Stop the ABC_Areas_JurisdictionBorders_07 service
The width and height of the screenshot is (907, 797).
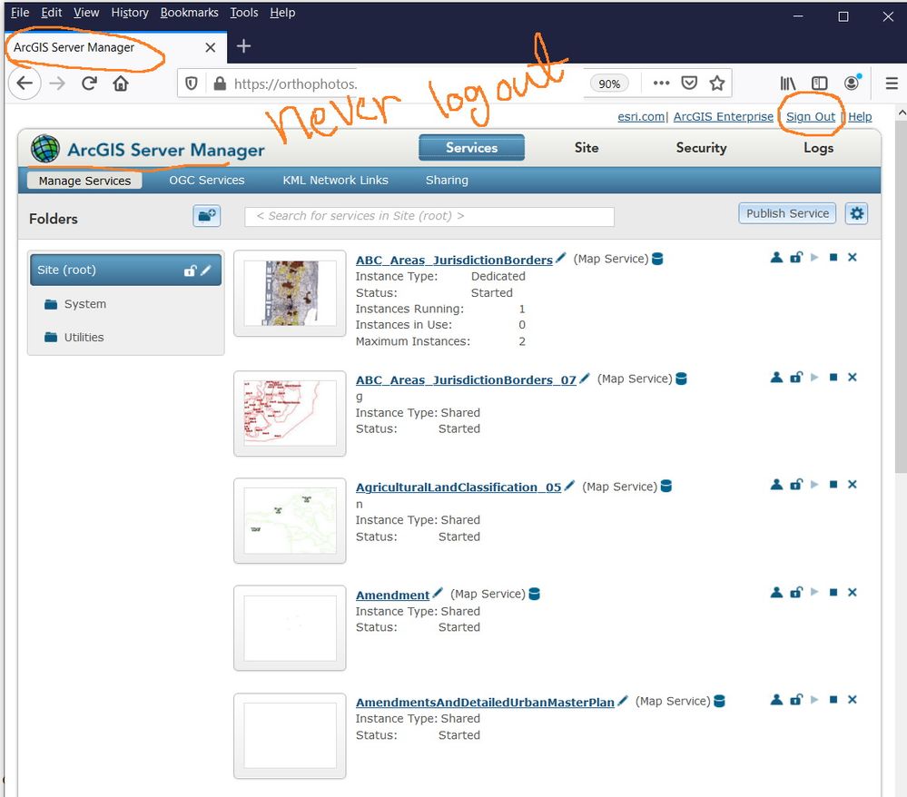tap(833, 377)
